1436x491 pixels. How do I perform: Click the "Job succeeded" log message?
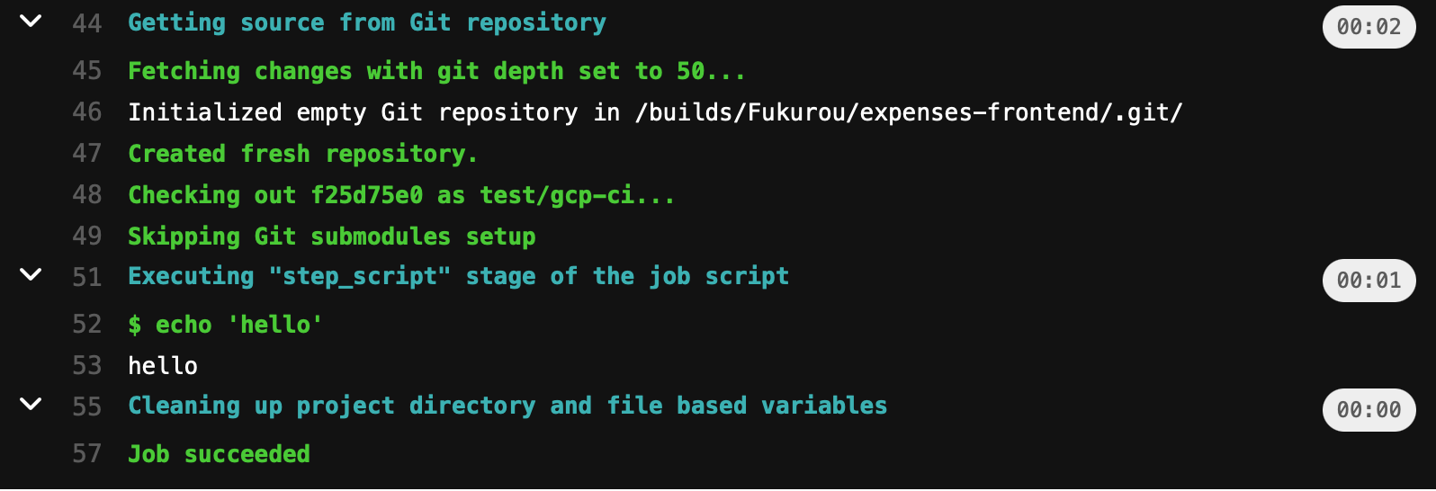219,454
